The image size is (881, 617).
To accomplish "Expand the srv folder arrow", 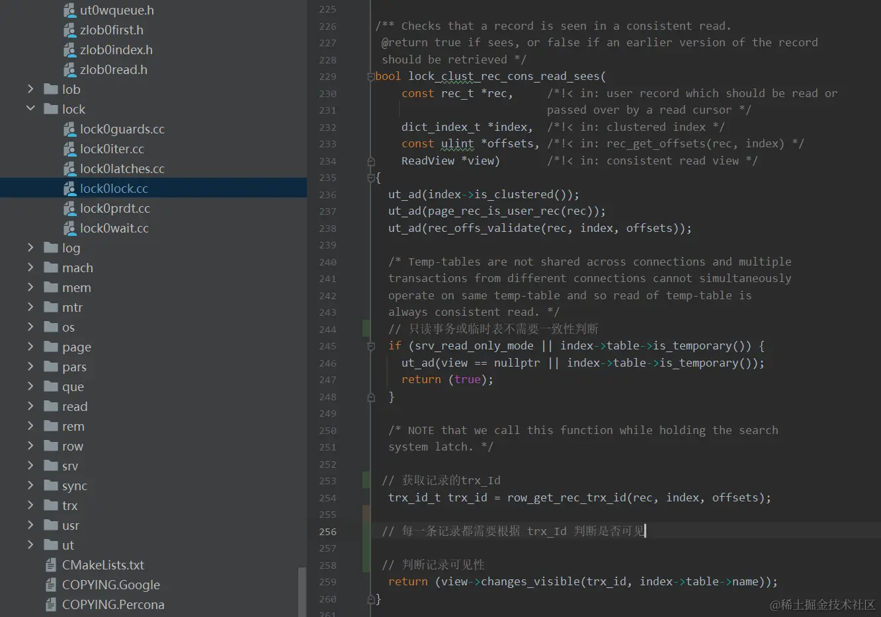I will click(30, 465).
